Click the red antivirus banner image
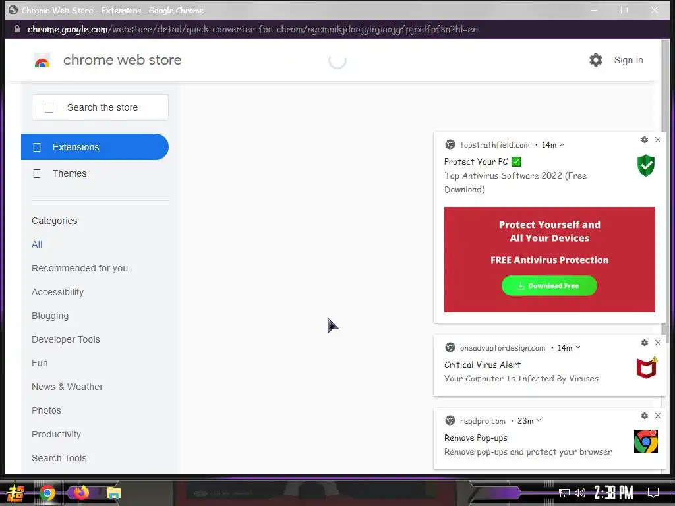 (x=550, y=260)
